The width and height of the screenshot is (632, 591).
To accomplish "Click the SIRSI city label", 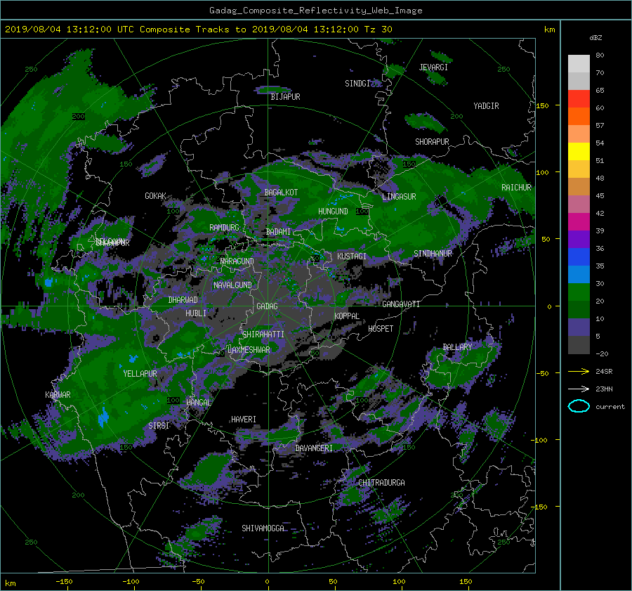I will pos(159,426).
